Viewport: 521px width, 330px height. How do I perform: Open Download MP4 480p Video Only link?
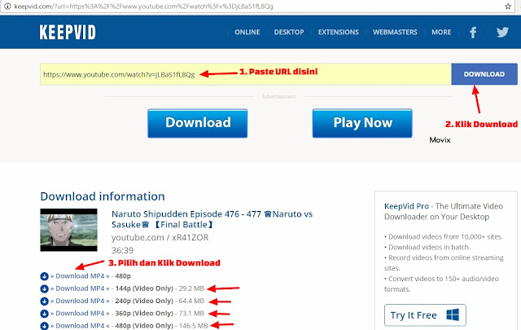pyautogui.click(x=80, y=326)
